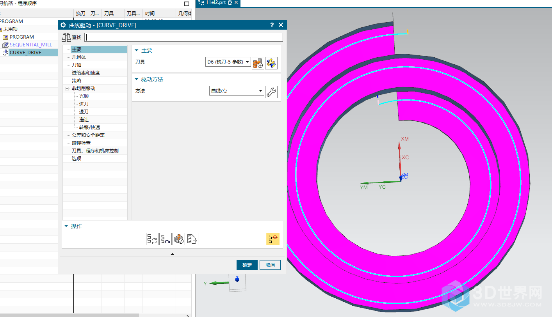The image size is (552, 317).
Task: Close the 11el2.prt tab
Action: coord(236,2)
